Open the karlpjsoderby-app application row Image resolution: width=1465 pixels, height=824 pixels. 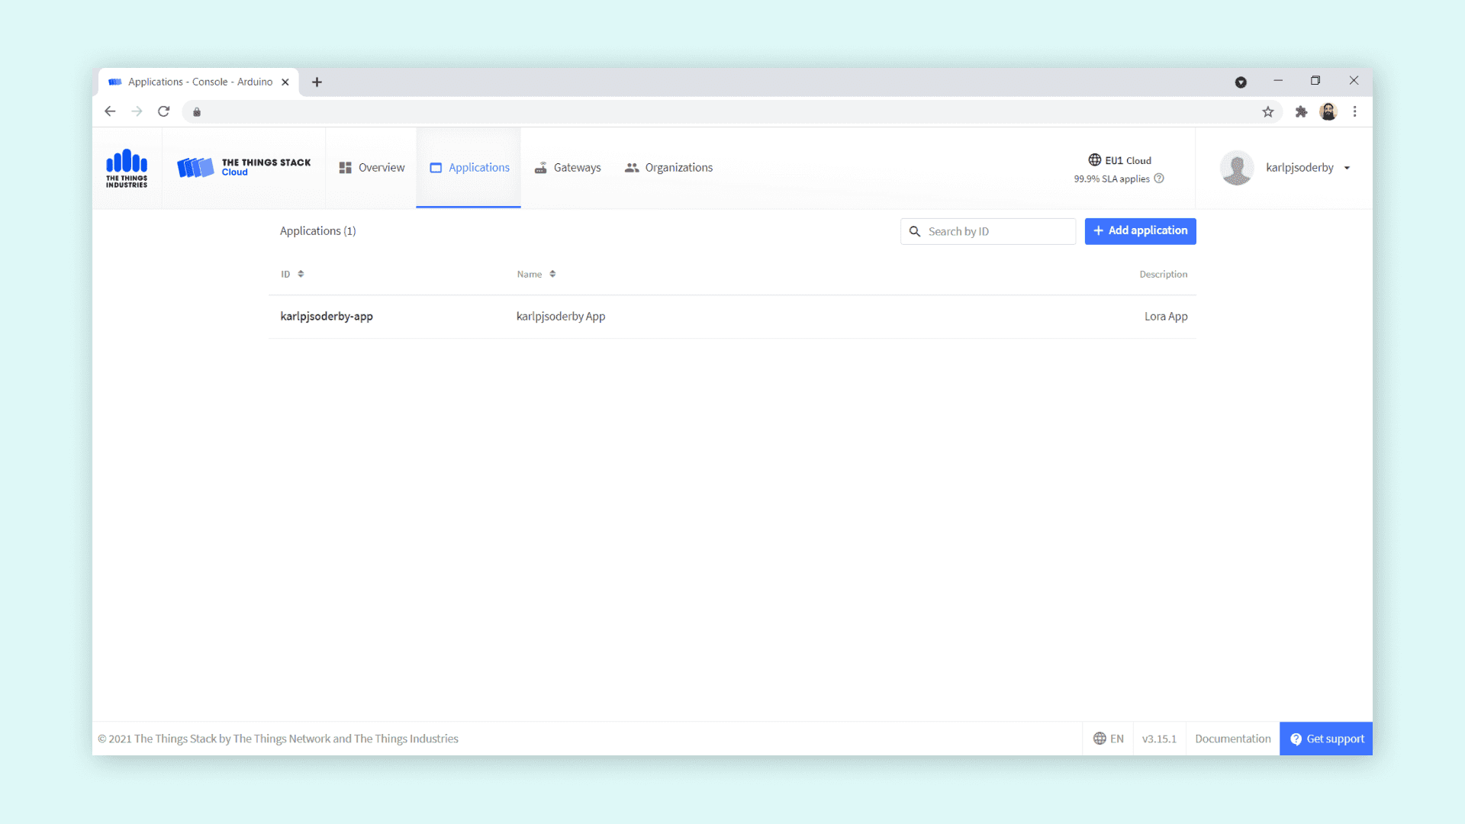coord(327,316)
